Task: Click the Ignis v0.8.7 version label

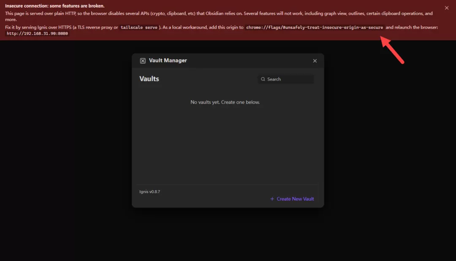Action: pos(149,191)
